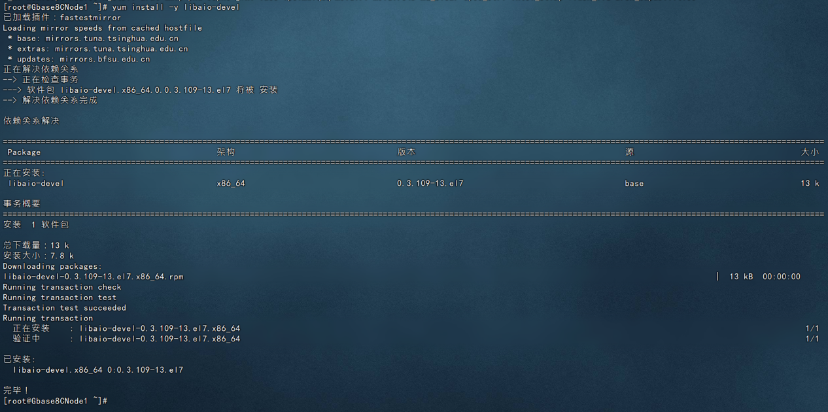Click the '正在解决依赖关系' line
This screenshot has width=828, height=412.
click(x=41, y=69)
